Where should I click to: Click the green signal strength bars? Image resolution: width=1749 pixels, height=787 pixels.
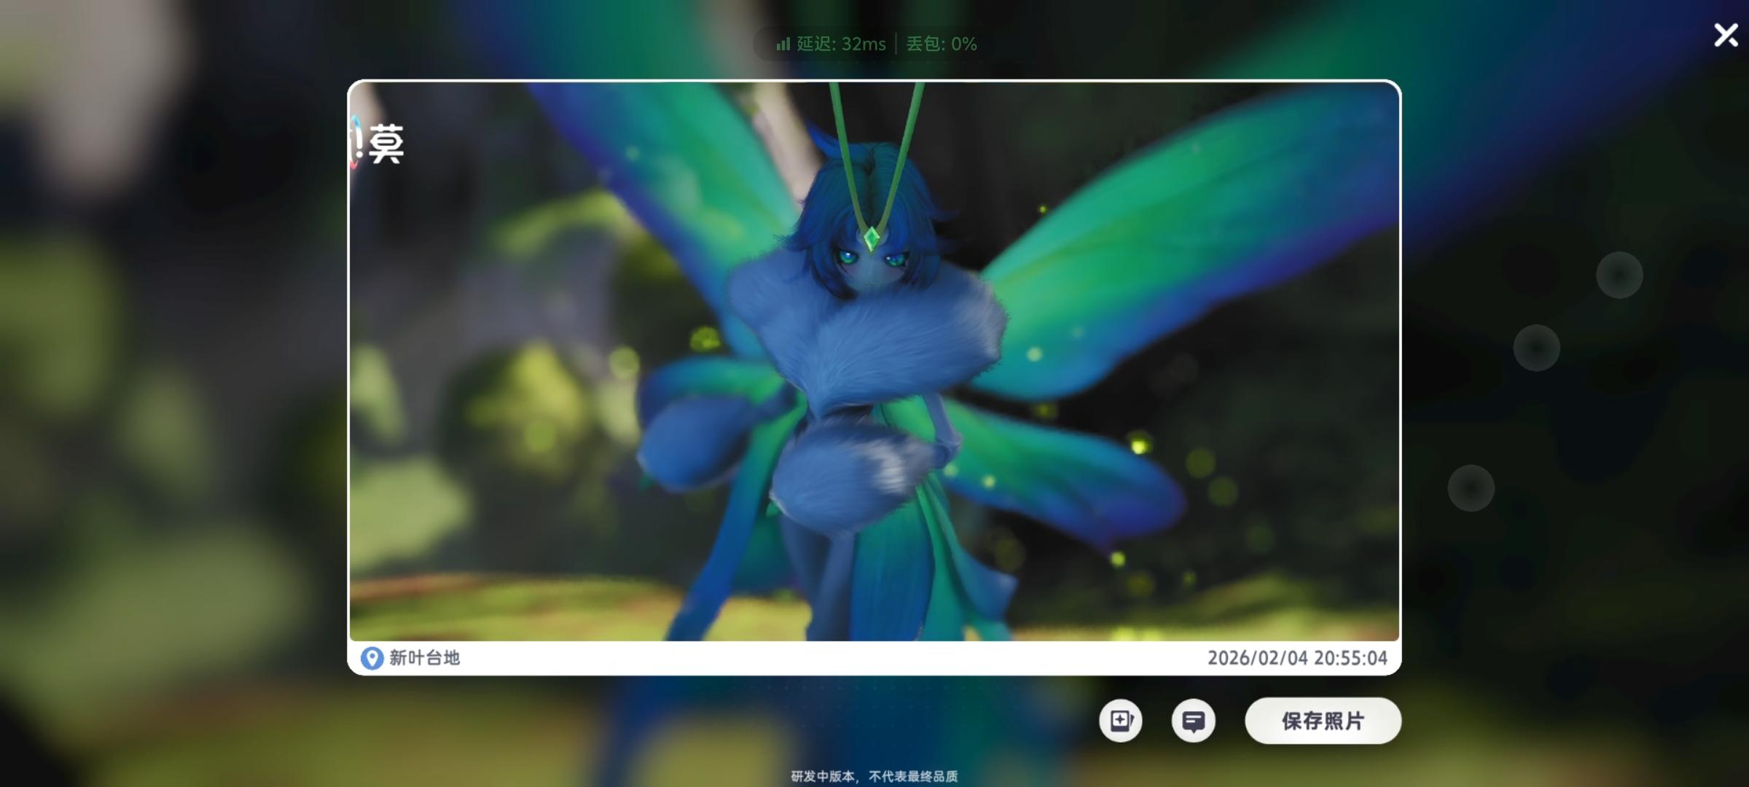[x=783, y=44]
